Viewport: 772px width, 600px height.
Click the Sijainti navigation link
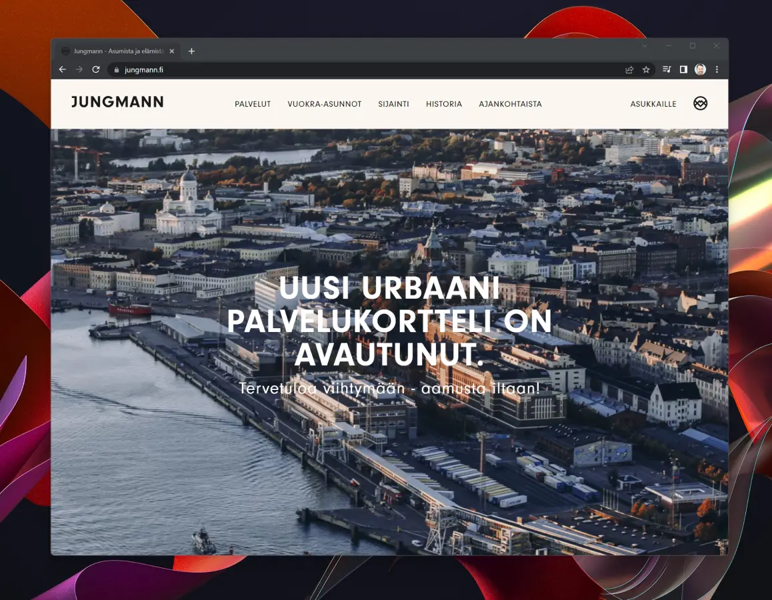[x=393, y=104]
